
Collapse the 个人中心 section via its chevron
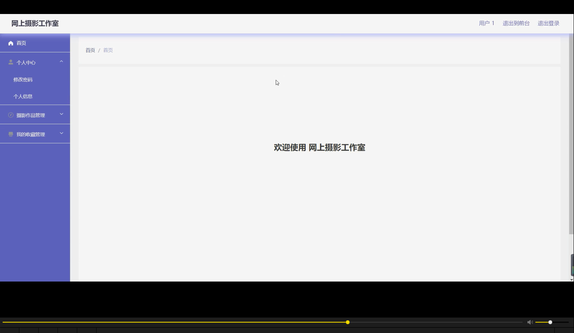click(x=61, y=61)
